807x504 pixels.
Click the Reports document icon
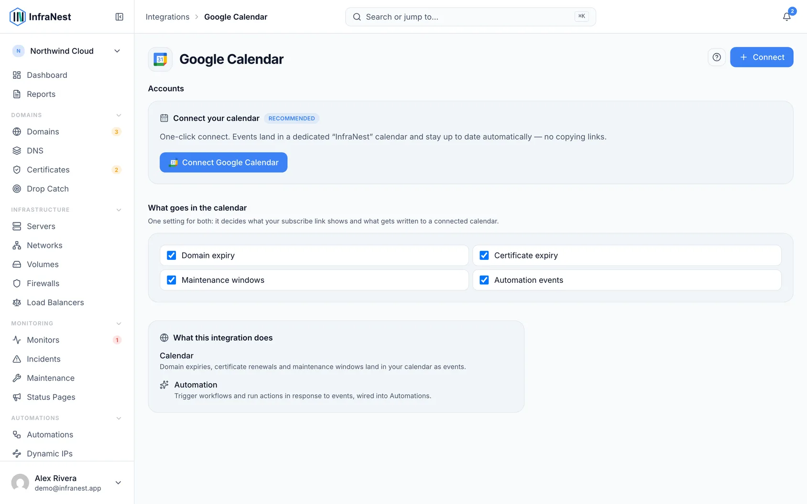click(x=17, y=94)
